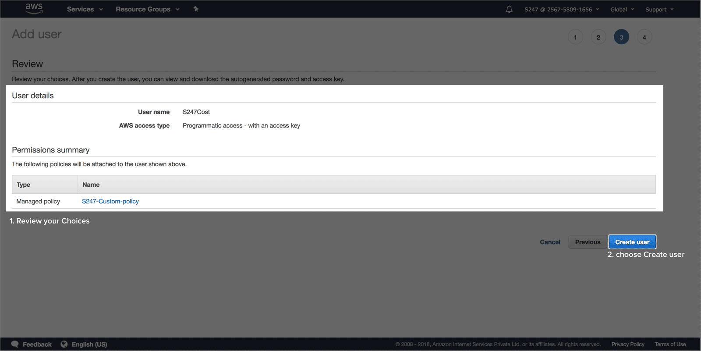Go to step 2 of wizard
This screenshot has width=701, height=355.
598,37
